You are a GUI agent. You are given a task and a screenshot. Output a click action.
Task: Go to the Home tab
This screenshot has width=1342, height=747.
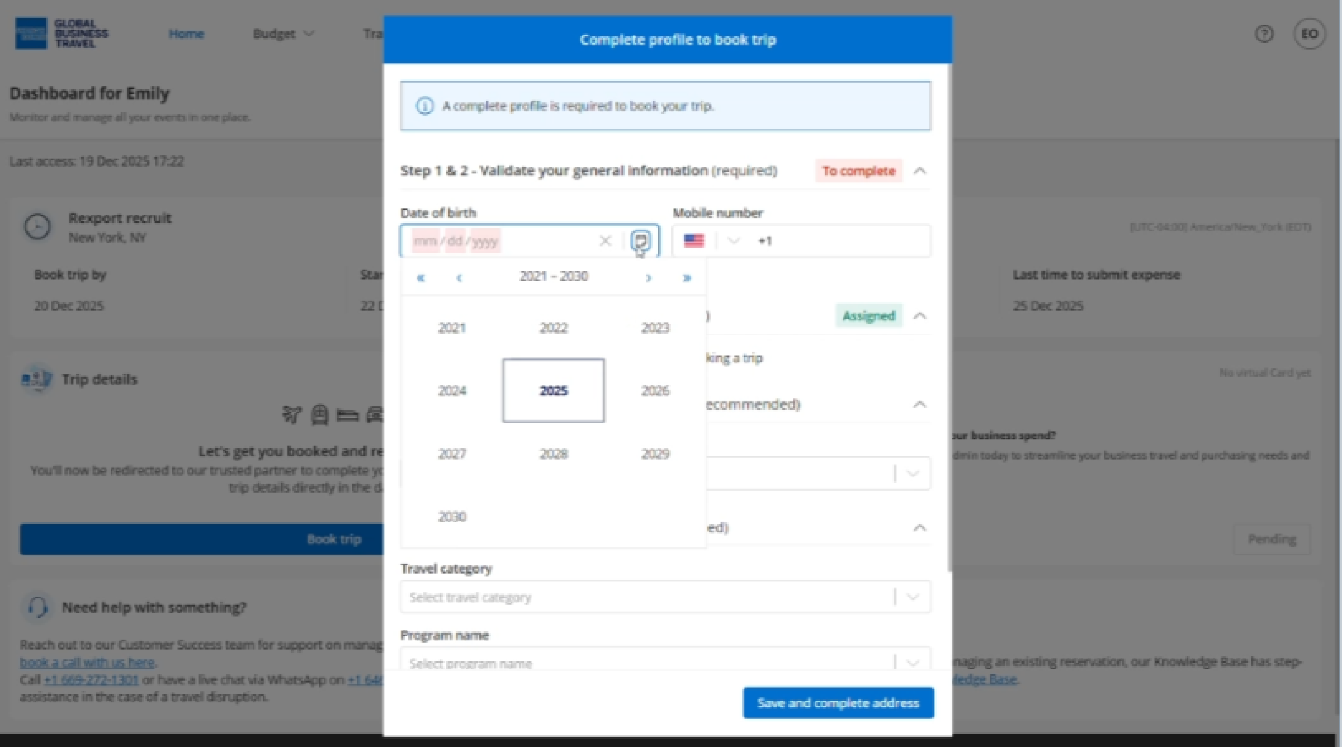point(186,34)
